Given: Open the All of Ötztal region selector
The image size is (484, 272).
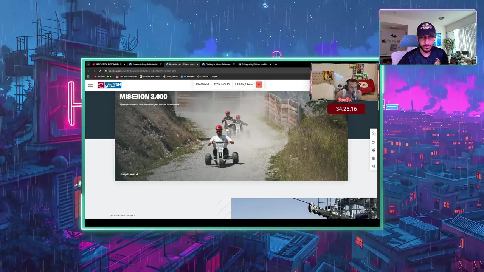Looking at the screenshot, I should click(x=202, y=84).
